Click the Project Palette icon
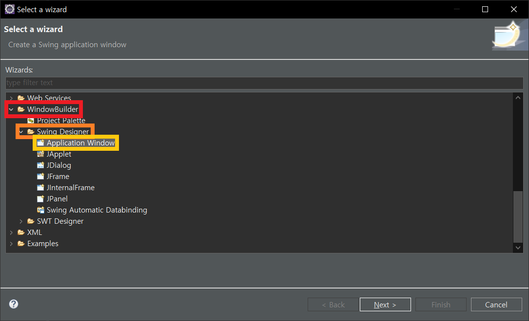The width and height of the screenshot is (529, 321). tap(31, 121)
